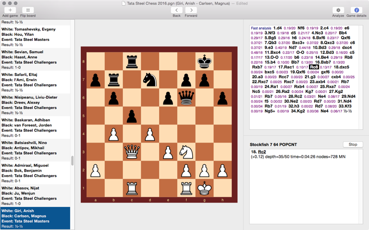
Task: Click the Add game toolbar icon
Action: [10, 10]
